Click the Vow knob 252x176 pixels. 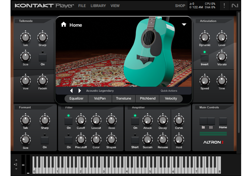(x=26, y=81)
